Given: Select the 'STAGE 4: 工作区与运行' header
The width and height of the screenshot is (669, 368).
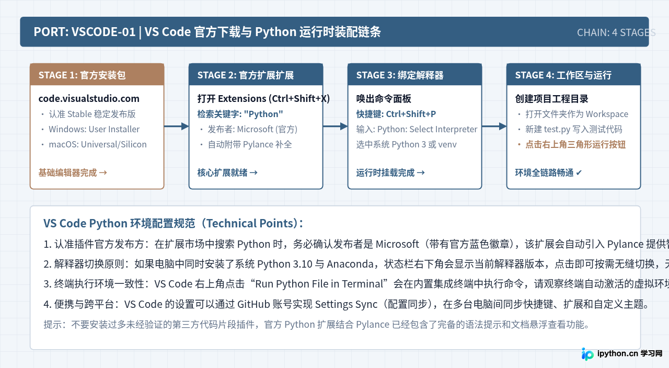Looking at the screenshot, I should (x=574, y=75).
